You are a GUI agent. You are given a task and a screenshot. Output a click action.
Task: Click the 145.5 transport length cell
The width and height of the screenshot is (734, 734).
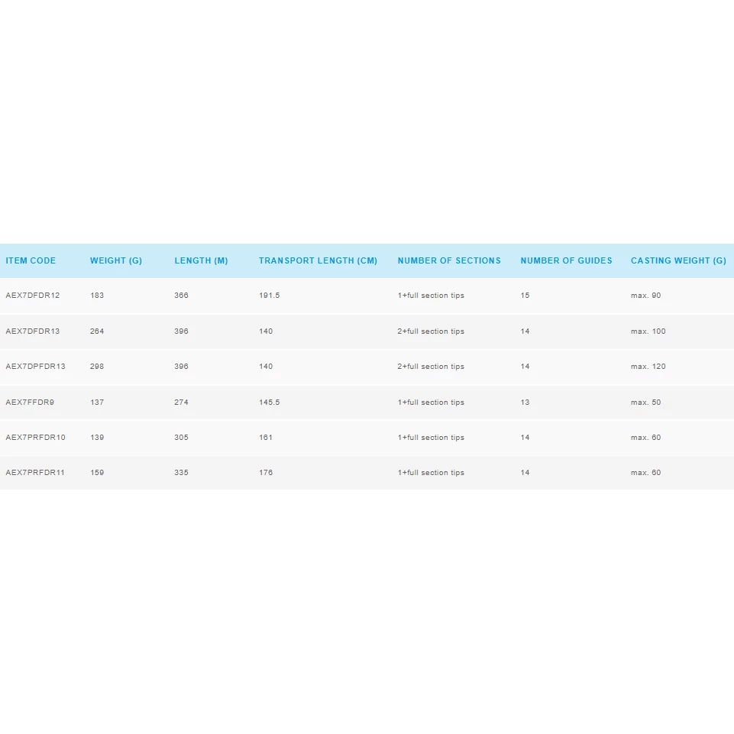269,403
